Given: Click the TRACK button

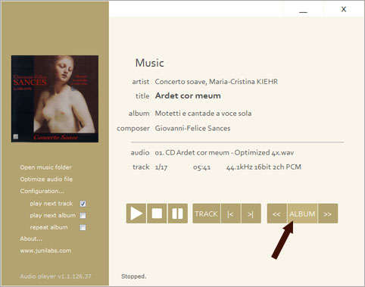Looking at the screenshot, I should pyautogui.click(x=206, y=214).
